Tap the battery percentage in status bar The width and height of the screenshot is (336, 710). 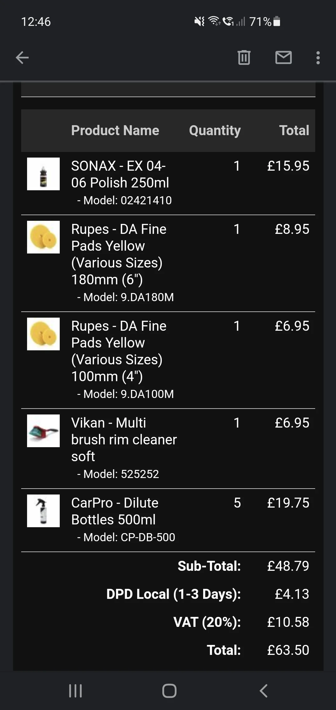pos(260,21)
